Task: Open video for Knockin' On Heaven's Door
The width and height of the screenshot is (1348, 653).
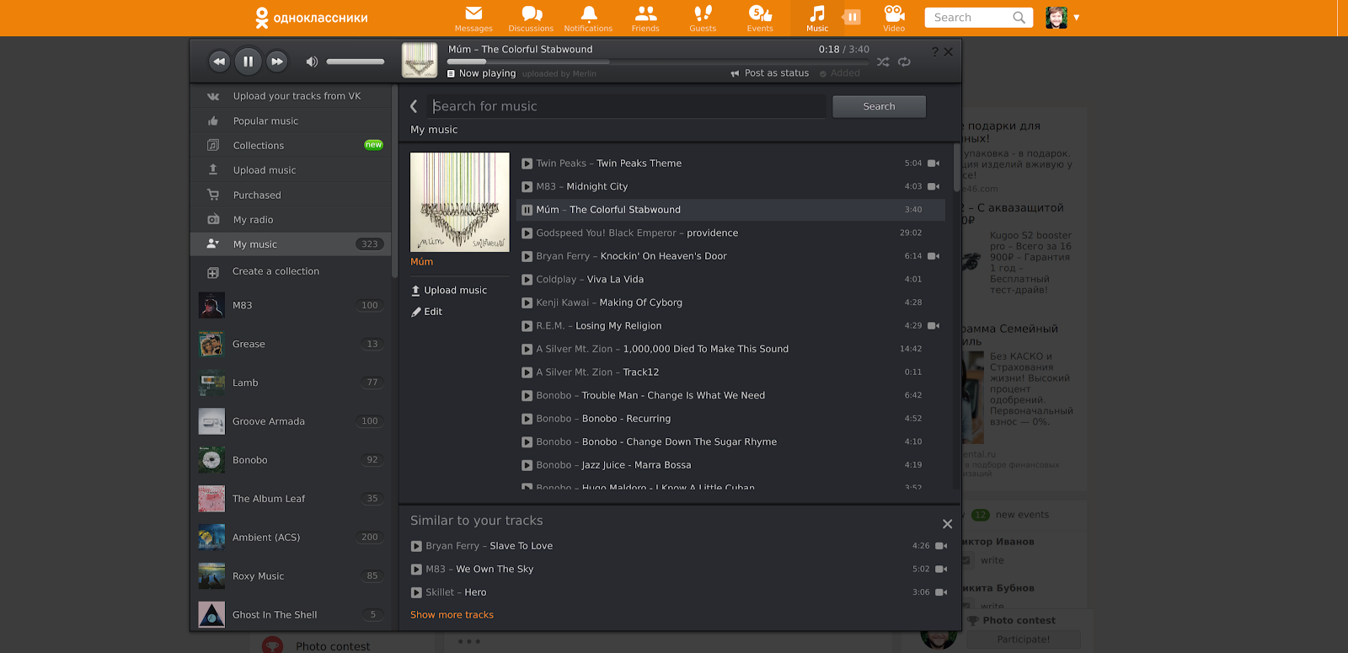Action: coord(933,256)
